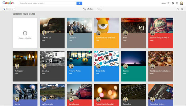Open the Favourite Photos collection title

[75, 71]
